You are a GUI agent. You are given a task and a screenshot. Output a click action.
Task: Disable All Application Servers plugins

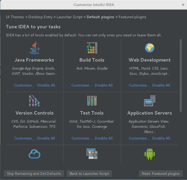[161, 138]
